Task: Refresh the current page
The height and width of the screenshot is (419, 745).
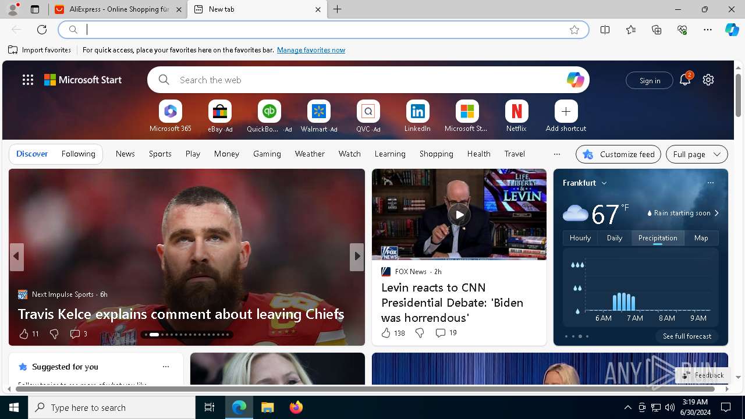Action: pyautogui.click(x=42, y=30)
